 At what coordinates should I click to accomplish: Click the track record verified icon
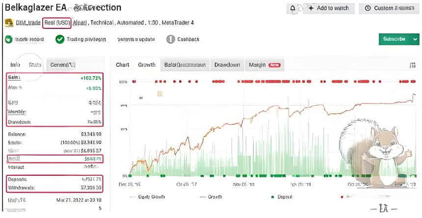pyautogui.click(x=9, y=39)
